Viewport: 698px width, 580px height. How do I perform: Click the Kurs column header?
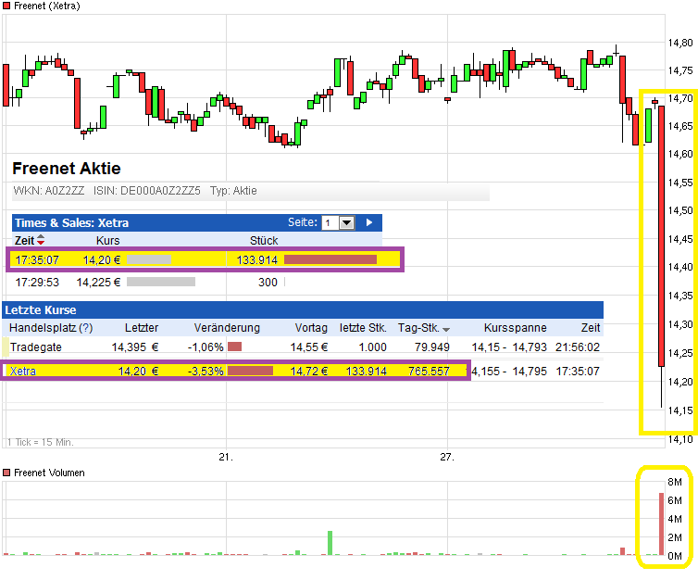[x=107, y=241]
